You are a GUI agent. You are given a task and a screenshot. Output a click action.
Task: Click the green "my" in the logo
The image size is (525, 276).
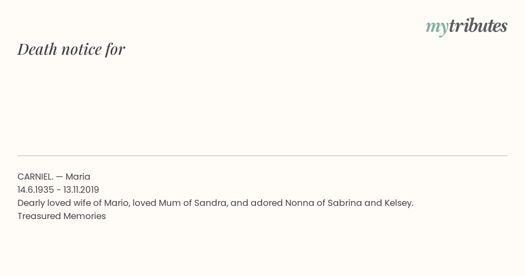tap(437, 28)
